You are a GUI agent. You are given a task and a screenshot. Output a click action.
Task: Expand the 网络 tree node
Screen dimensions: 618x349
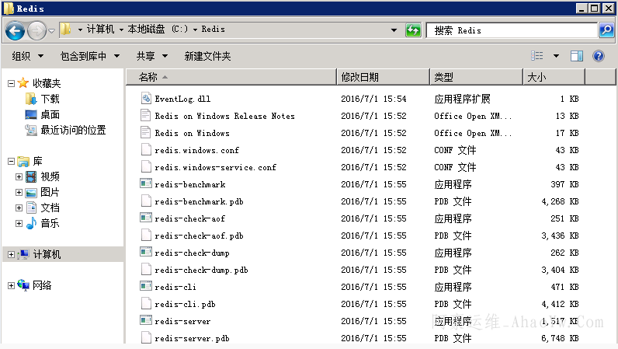click(11, 285)
